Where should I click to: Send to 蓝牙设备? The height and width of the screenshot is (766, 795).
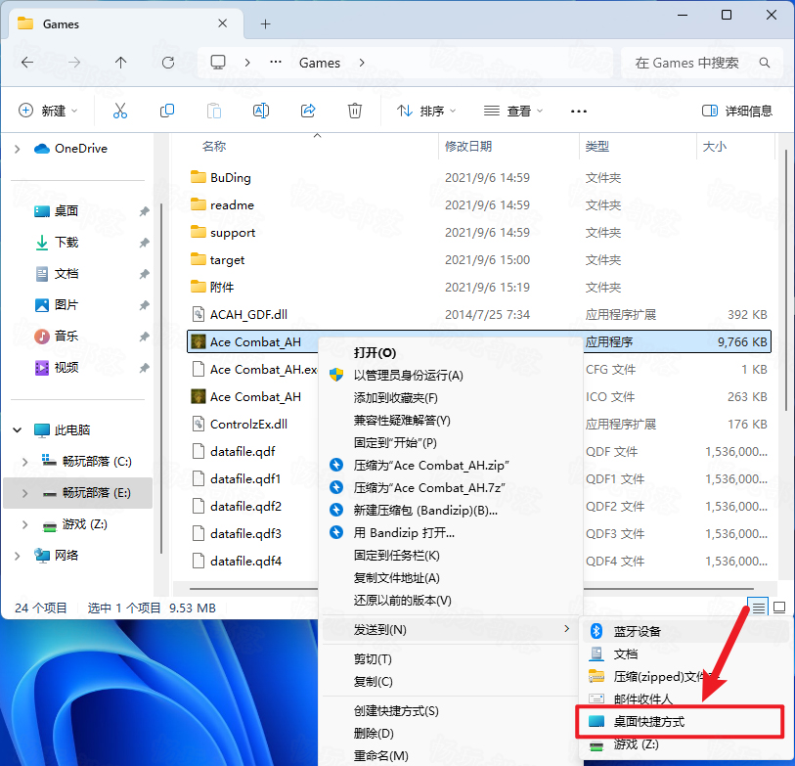(x=684, y=631)
